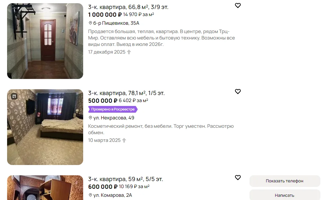Open floor plan icon on bedroom photo
This screenshot has width=322, height=200.
tap(14, 96)
